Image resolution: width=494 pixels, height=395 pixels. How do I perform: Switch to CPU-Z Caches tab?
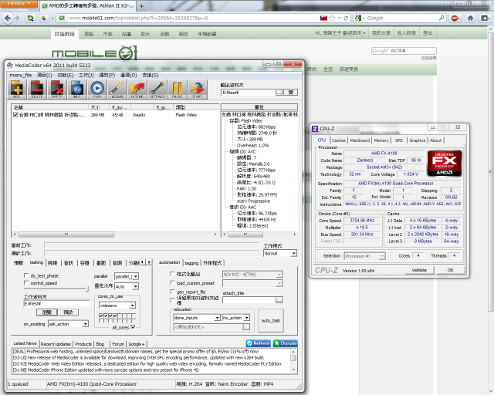[339, 140]
